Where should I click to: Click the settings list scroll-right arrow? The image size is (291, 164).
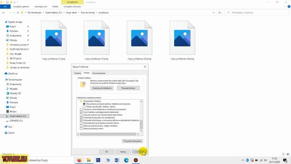[138, 134]
